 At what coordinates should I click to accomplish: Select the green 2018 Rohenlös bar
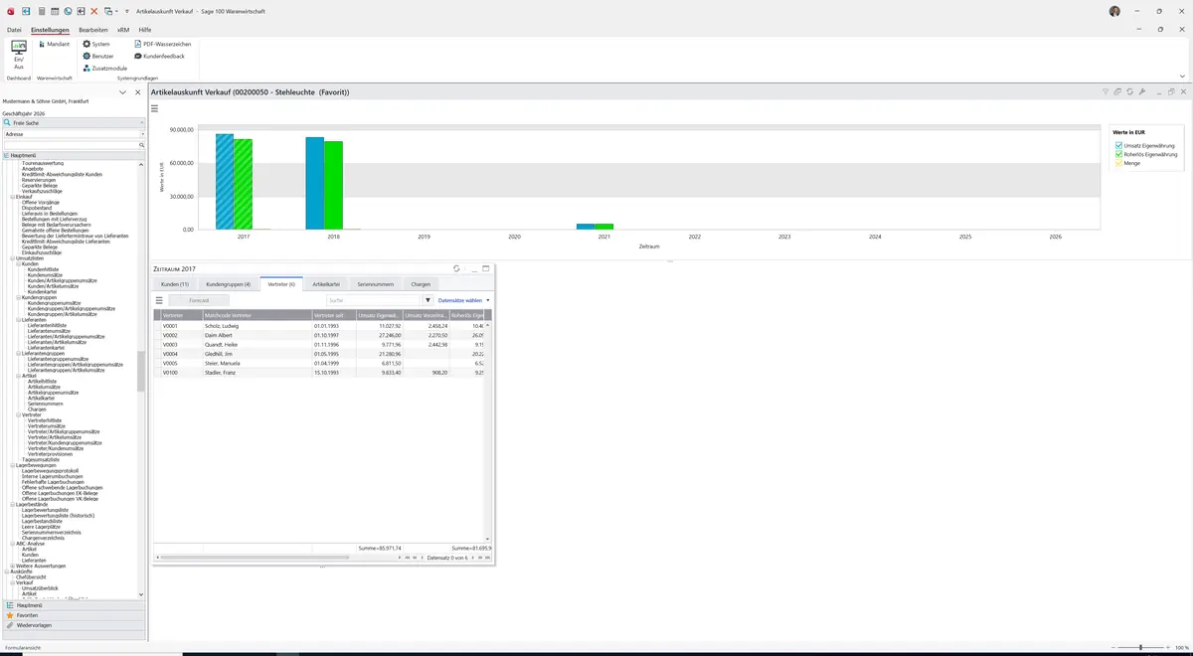click(333, 185)
